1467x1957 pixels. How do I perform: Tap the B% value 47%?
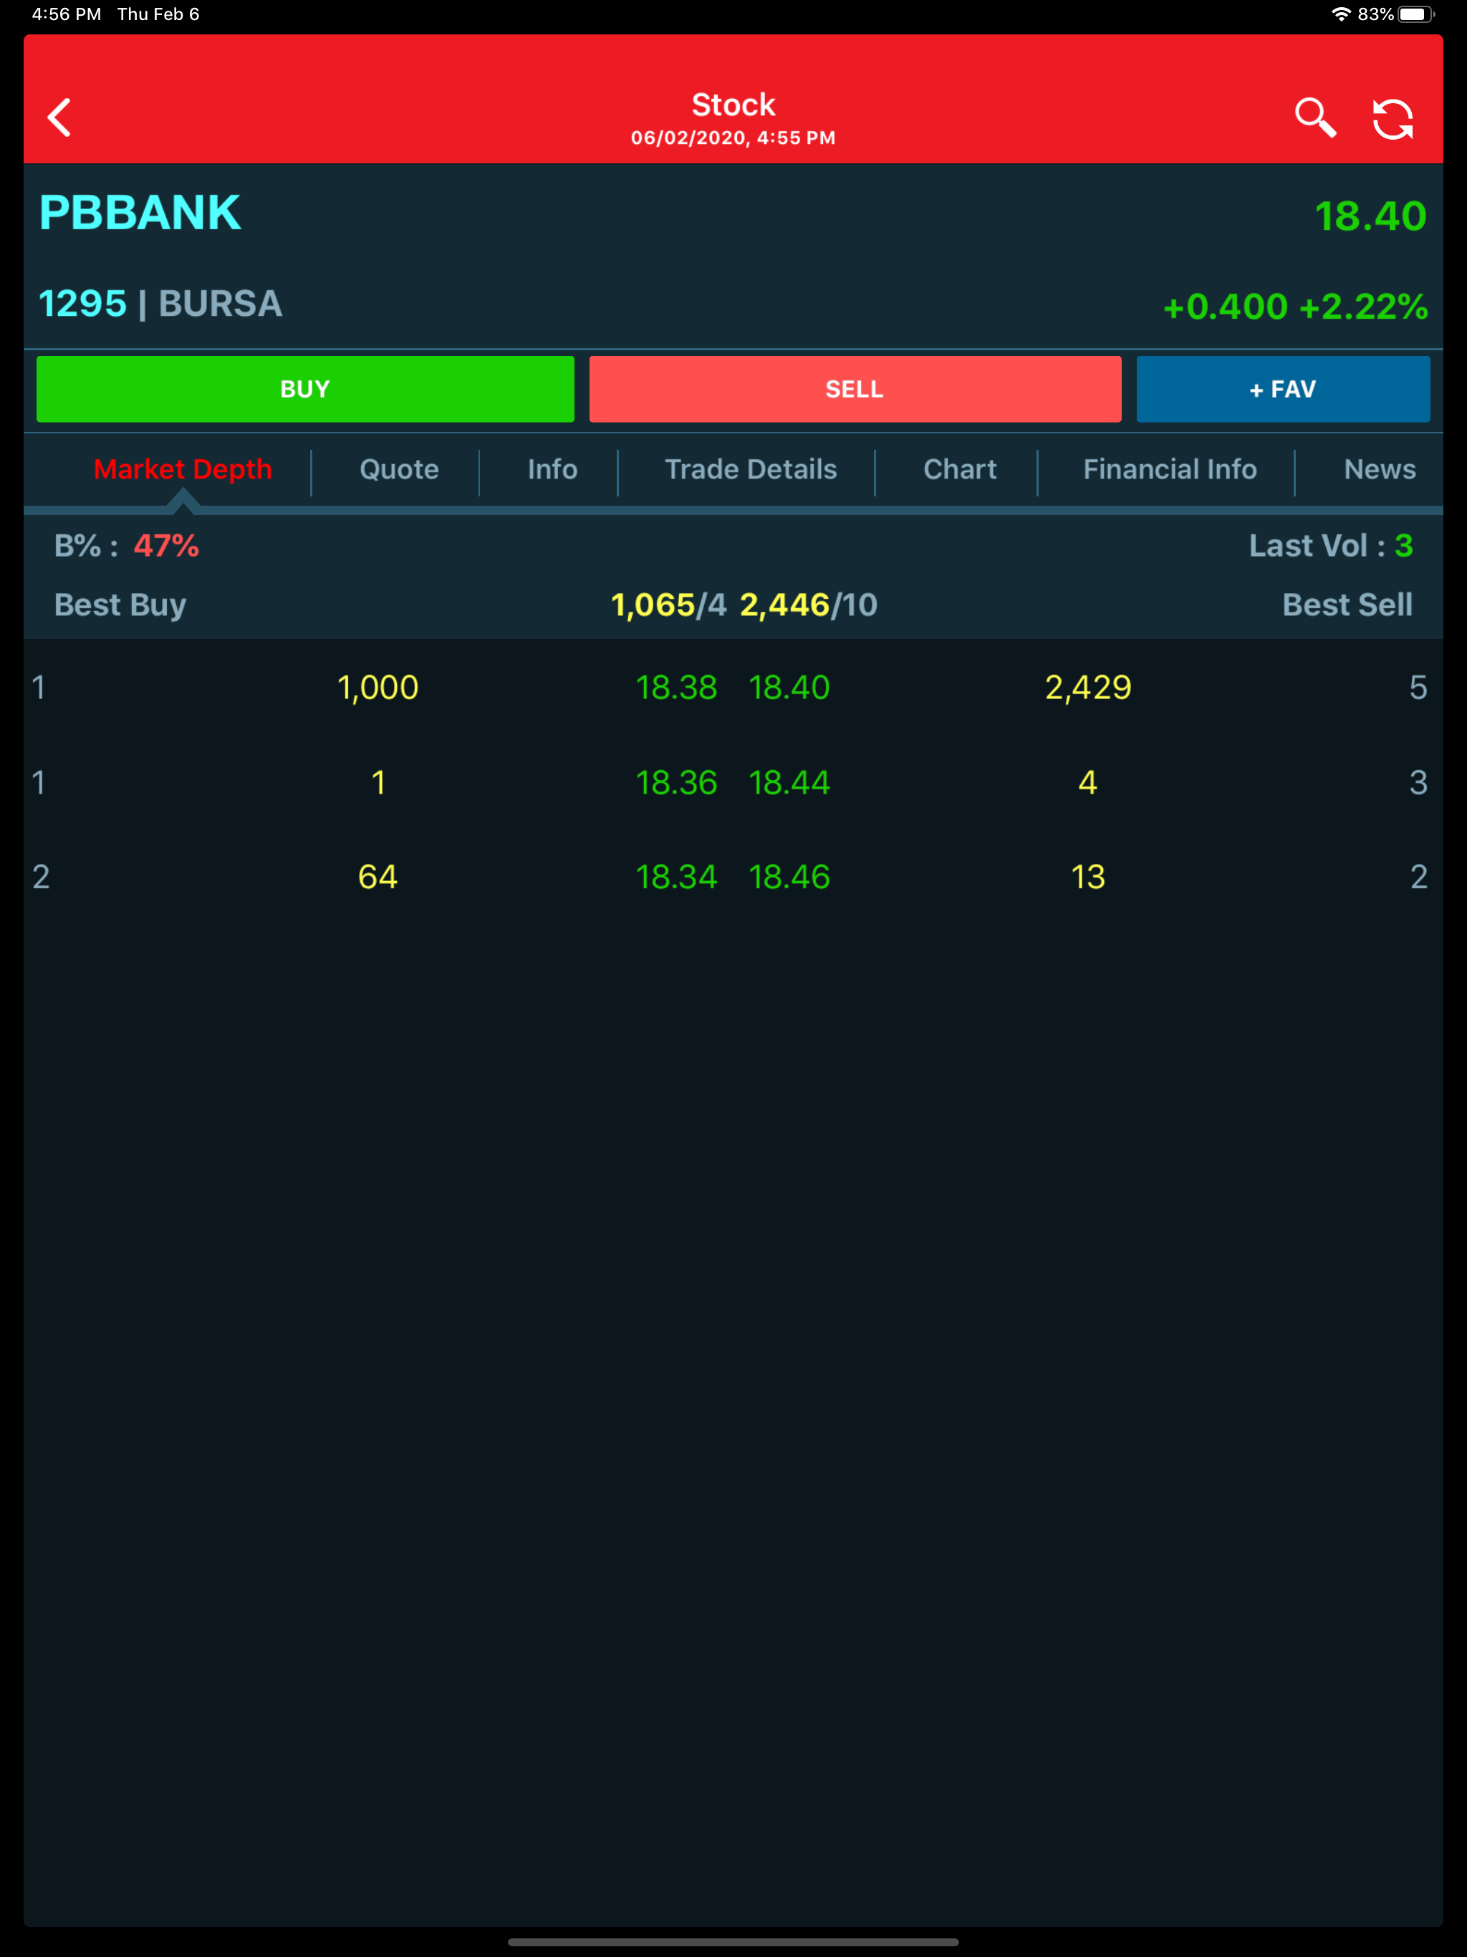[166, 546]
